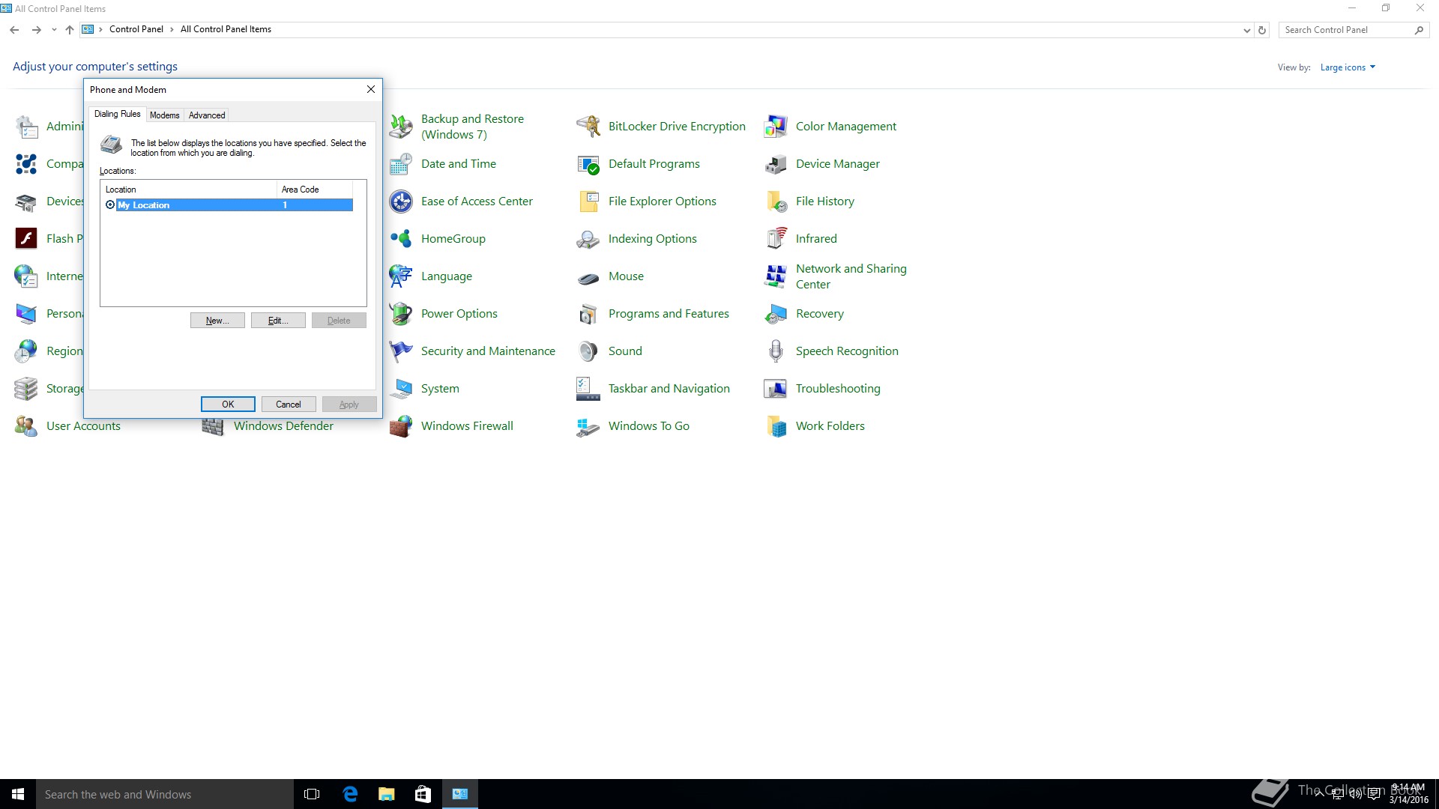Click the Search the web and Windows box
This screenshot has width=1439, height=809.
pos(165,794)
